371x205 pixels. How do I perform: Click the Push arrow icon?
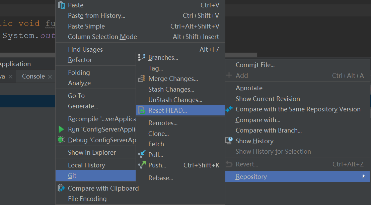point(142,165)
